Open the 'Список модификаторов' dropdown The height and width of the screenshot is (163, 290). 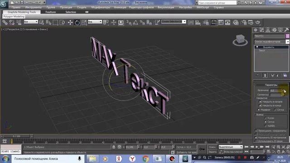287,42
